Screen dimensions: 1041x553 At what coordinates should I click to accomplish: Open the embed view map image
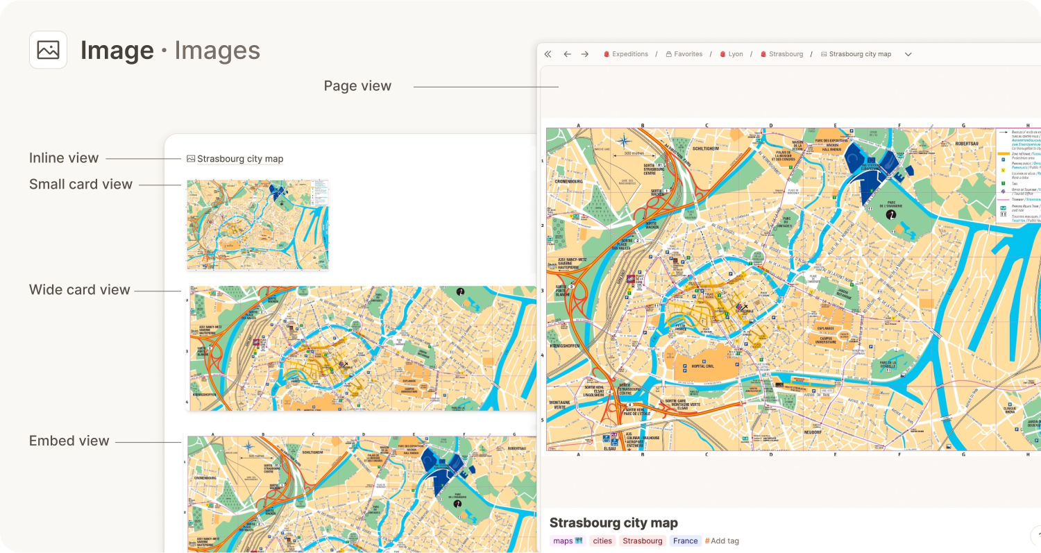(x=362, y=492)
